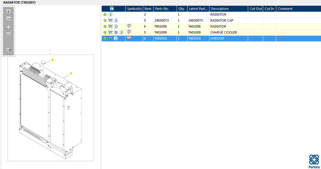Click green gear icon for SHROUD row
Image resolution: width=321 pixels, height=169 pixels.
[105, 38]
